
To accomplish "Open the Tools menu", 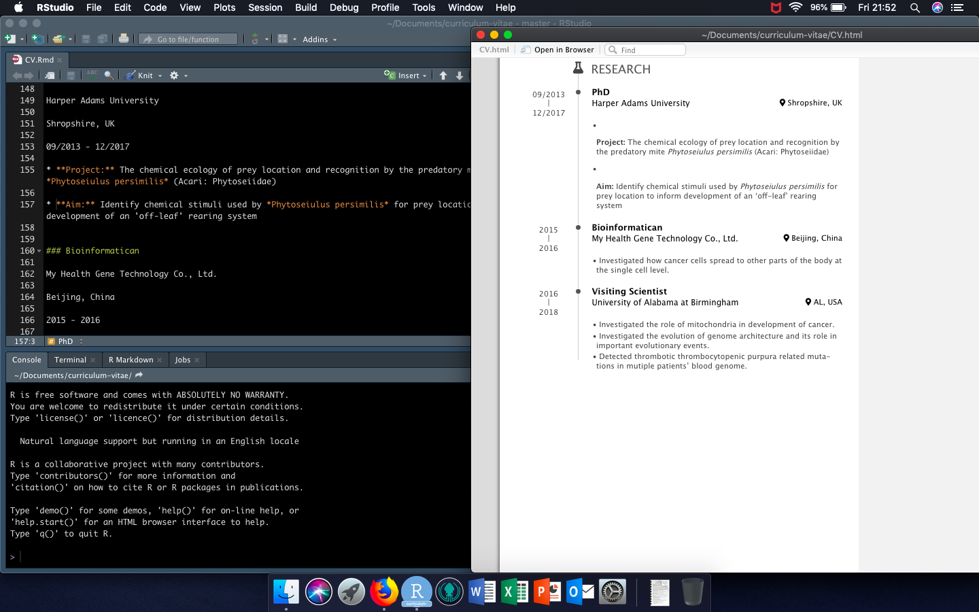I will coord(424,7).
